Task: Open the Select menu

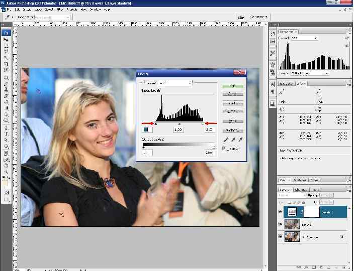Action: pyautogui.click(x=49, y=10)
